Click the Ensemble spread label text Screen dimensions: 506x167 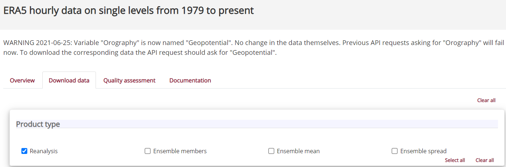coord(423,151)
